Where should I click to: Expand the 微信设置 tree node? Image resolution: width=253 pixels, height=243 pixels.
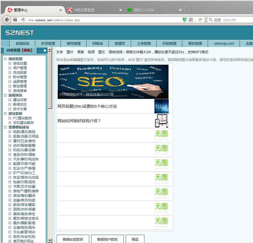coord(10,63)
